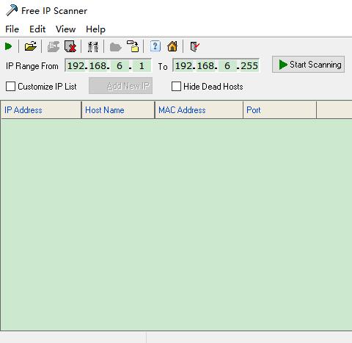Image resolution: width=352 pixels, height=343 pixels.
Task: Click the Start Scanning button
Action: [308, 65]
